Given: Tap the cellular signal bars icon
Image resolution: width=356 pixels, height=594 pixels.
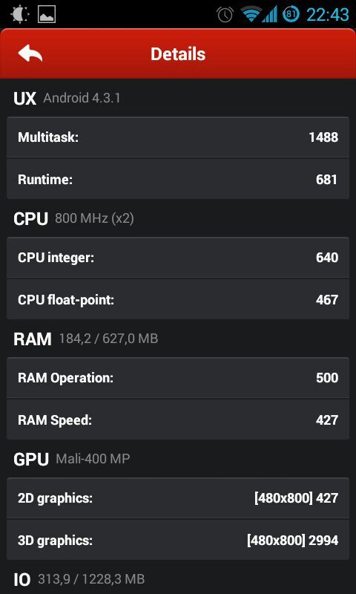Looking at the screenshot, I should [x=270, y=14].
